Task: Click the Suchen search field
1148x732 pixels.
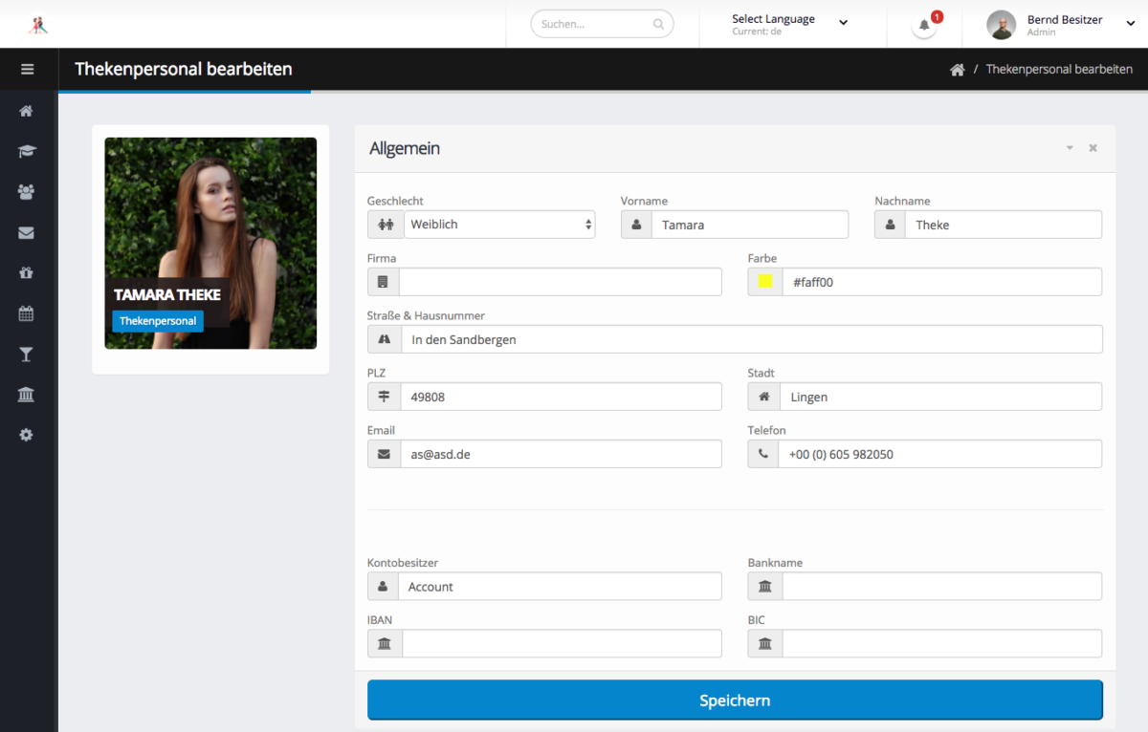Action: tap(595, 24)
